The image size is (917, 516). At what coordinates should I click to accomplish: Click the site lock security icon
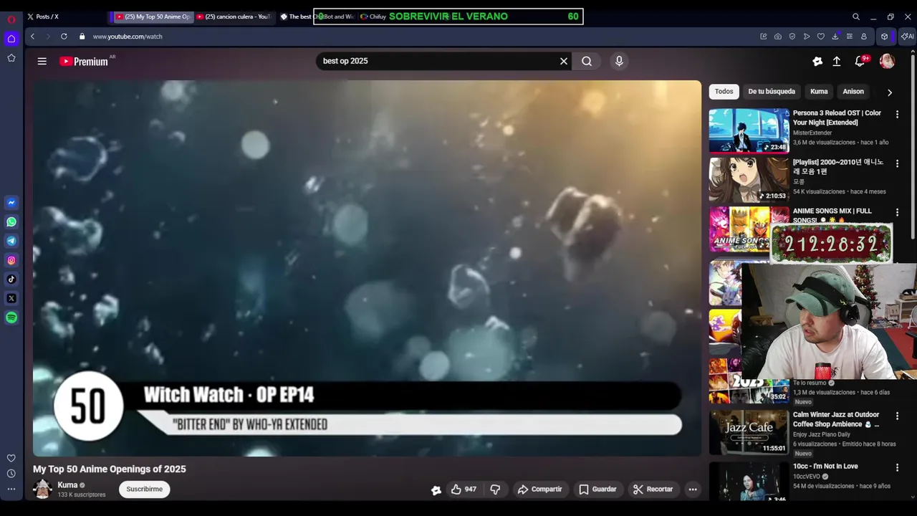point(82,37)
